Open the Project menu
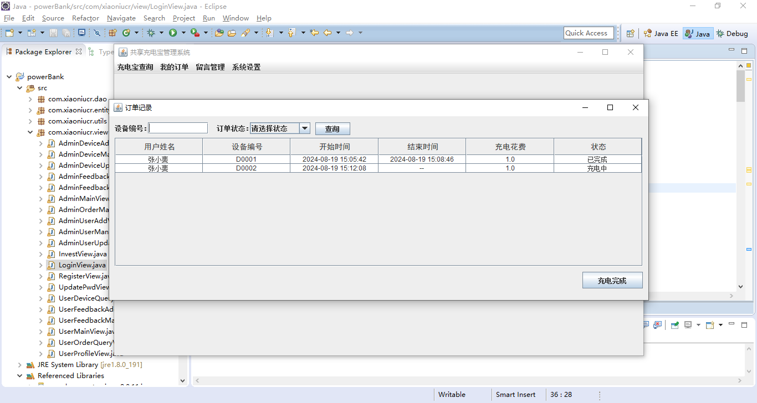 (x=184, y=18)
